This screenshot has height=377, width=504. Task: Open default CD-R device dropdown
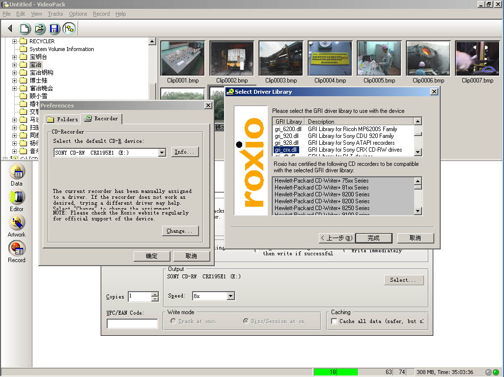click(162, 153)
